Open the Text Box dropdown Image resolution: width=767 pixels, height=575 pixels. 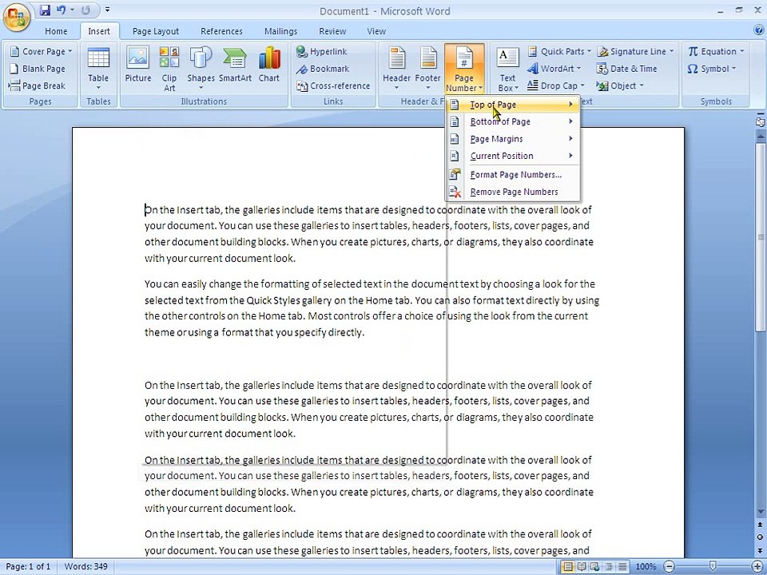508,69
